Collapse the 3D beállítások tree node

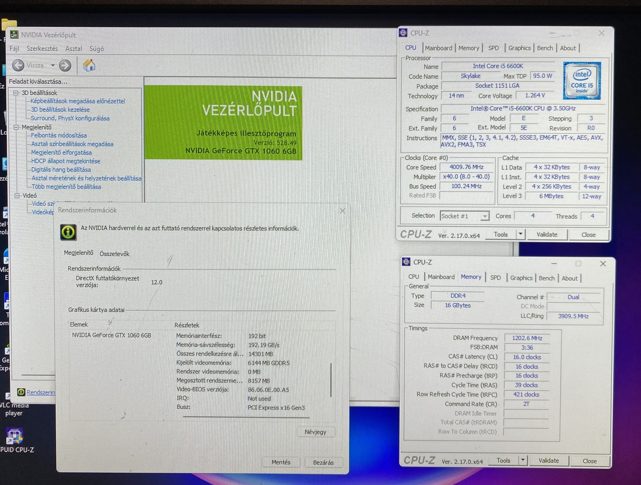tap(16, 93)
